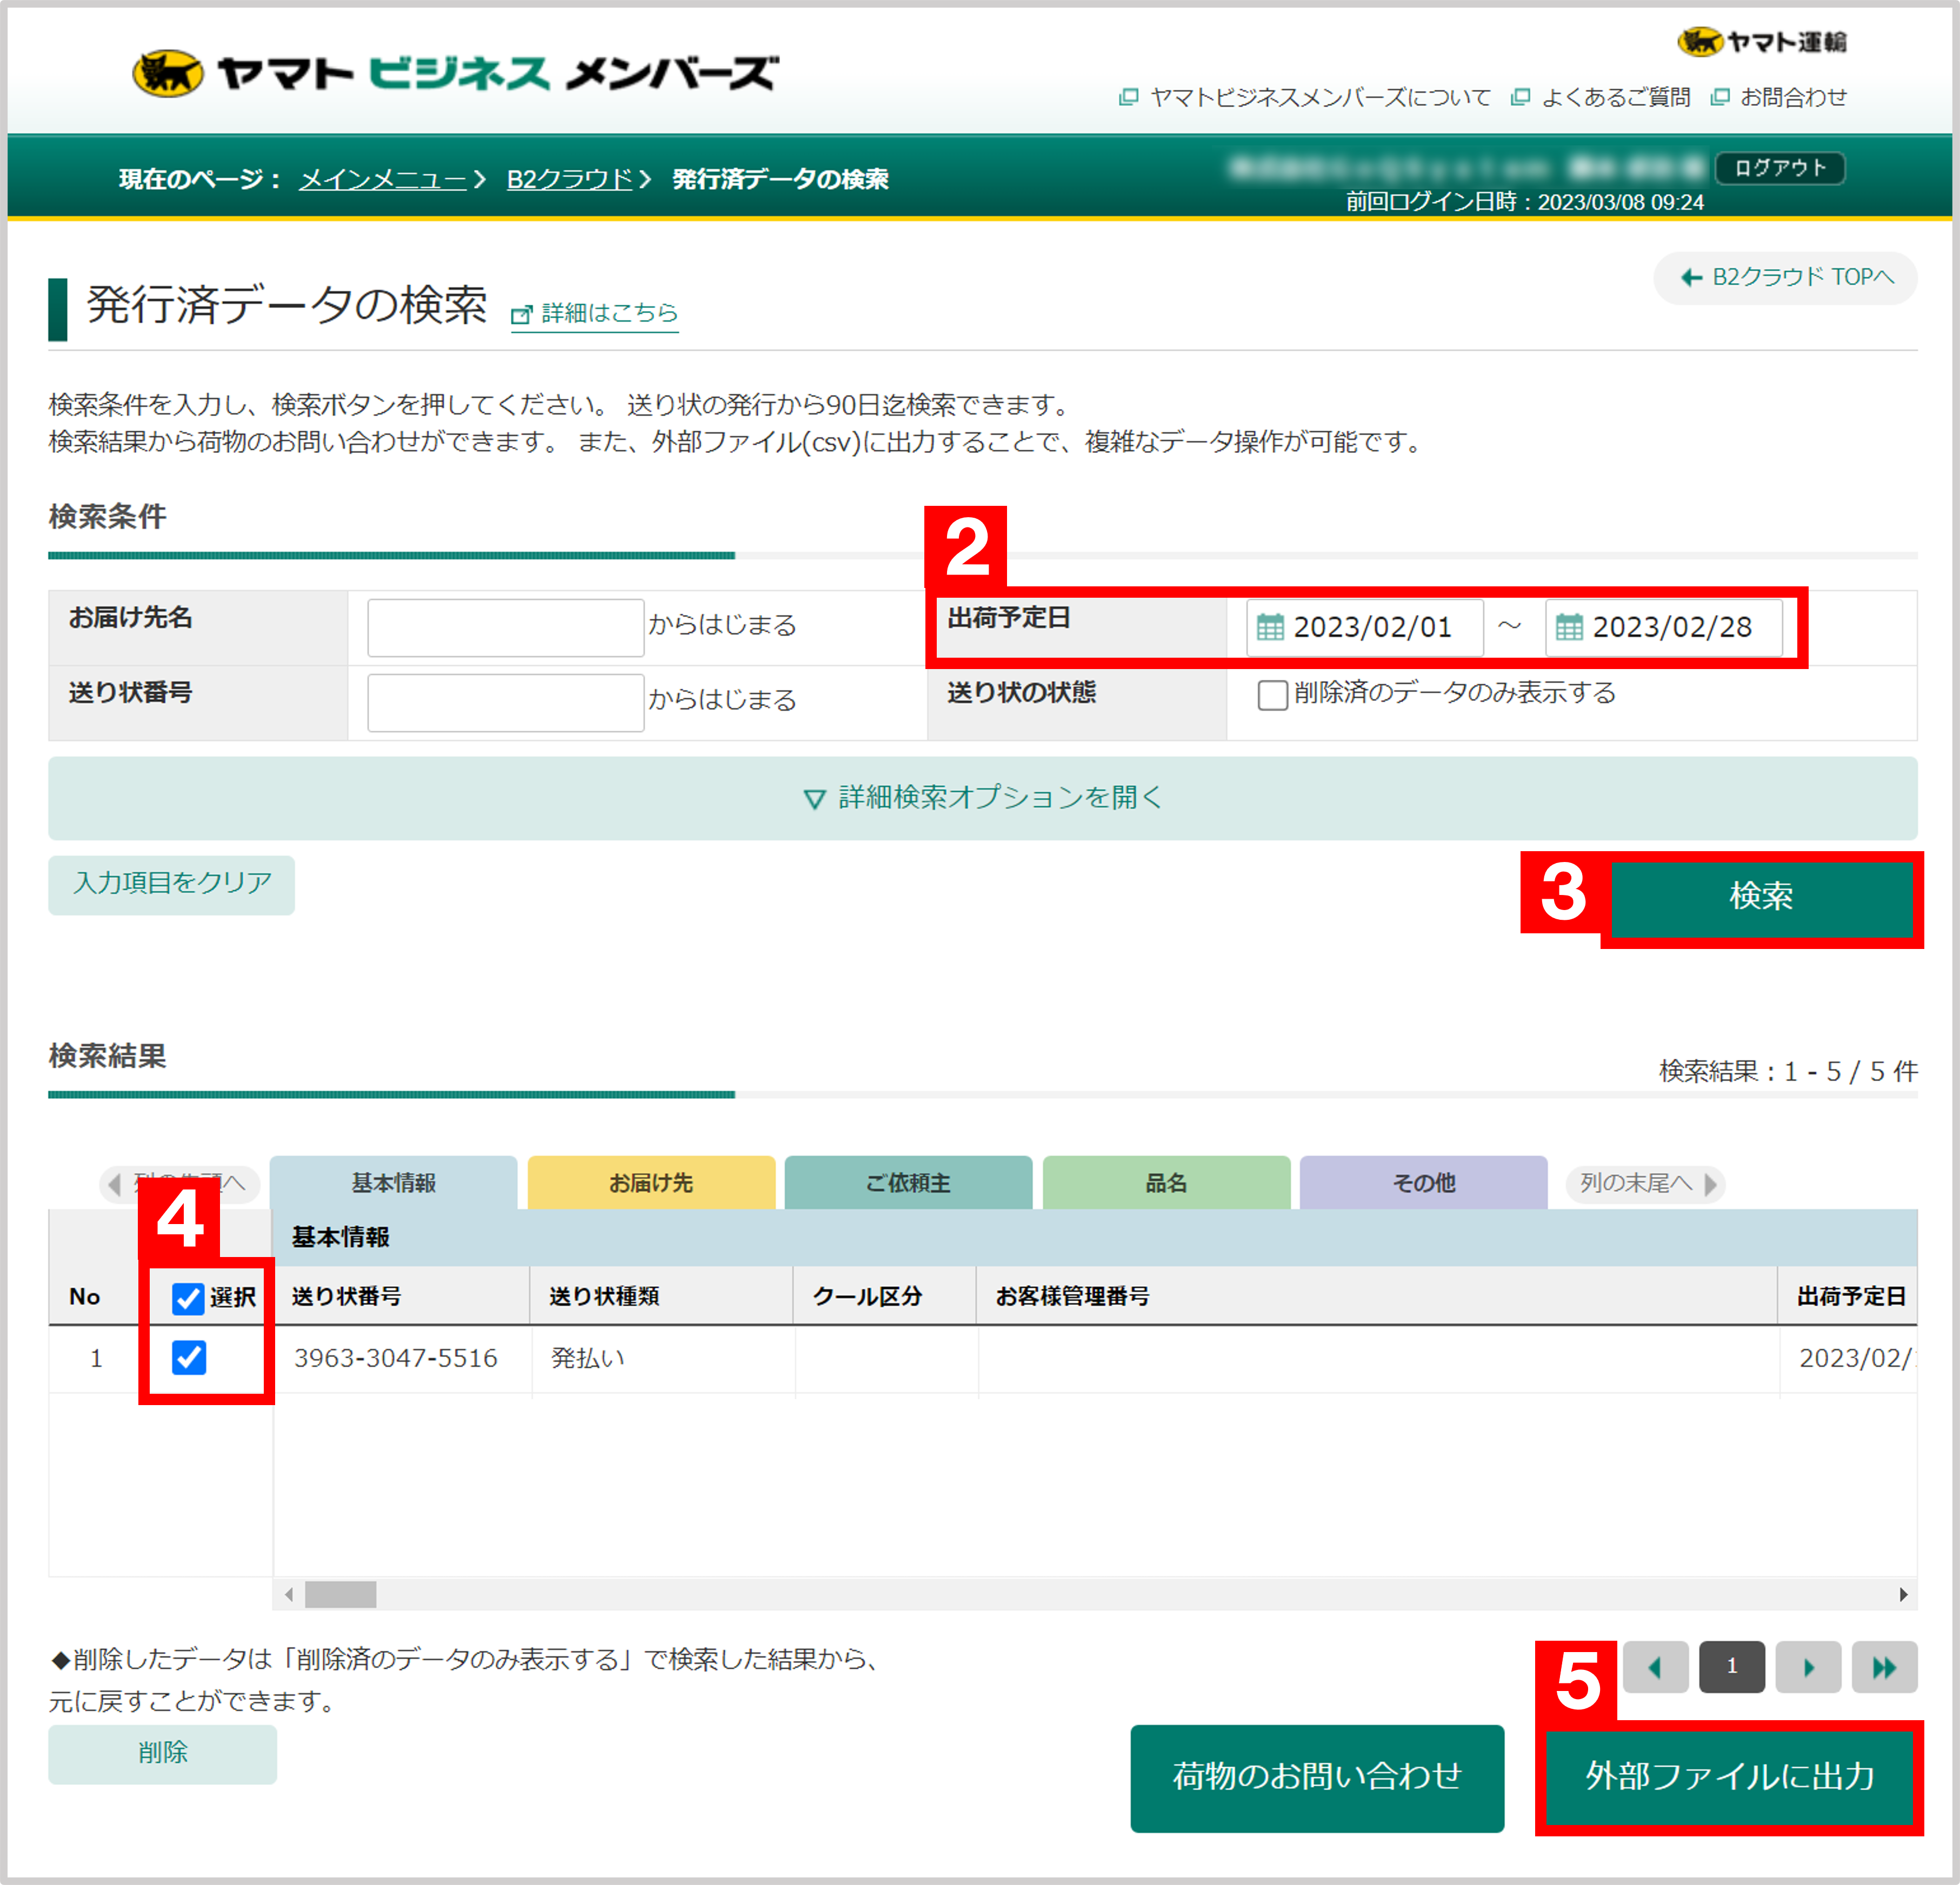Viewport: 1960px width, 1885px height.
Task: Expand 詳細検索オプションを開く panel
Action: 983,798
